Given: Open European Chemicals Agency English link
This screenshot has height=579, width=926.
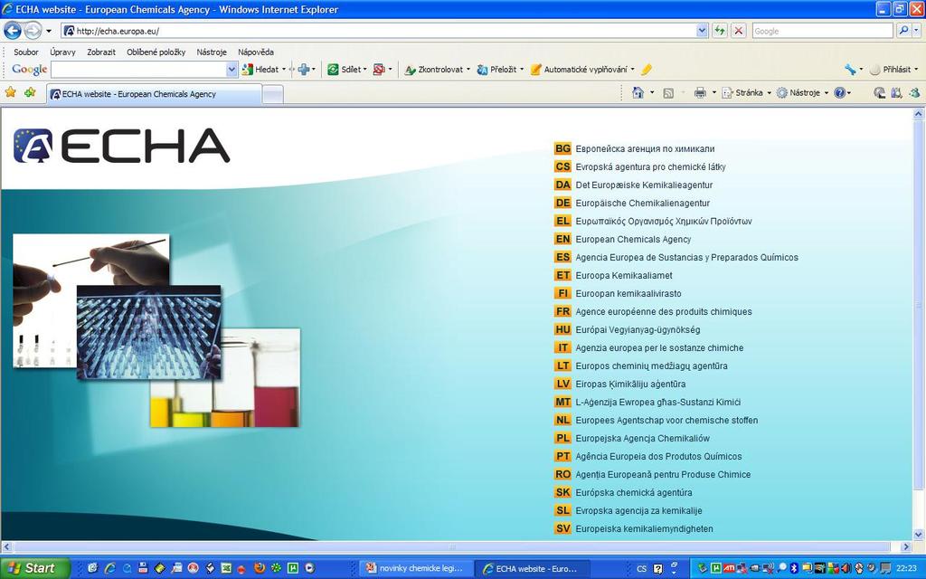Looking at the screenshot, I should (633, 239).
